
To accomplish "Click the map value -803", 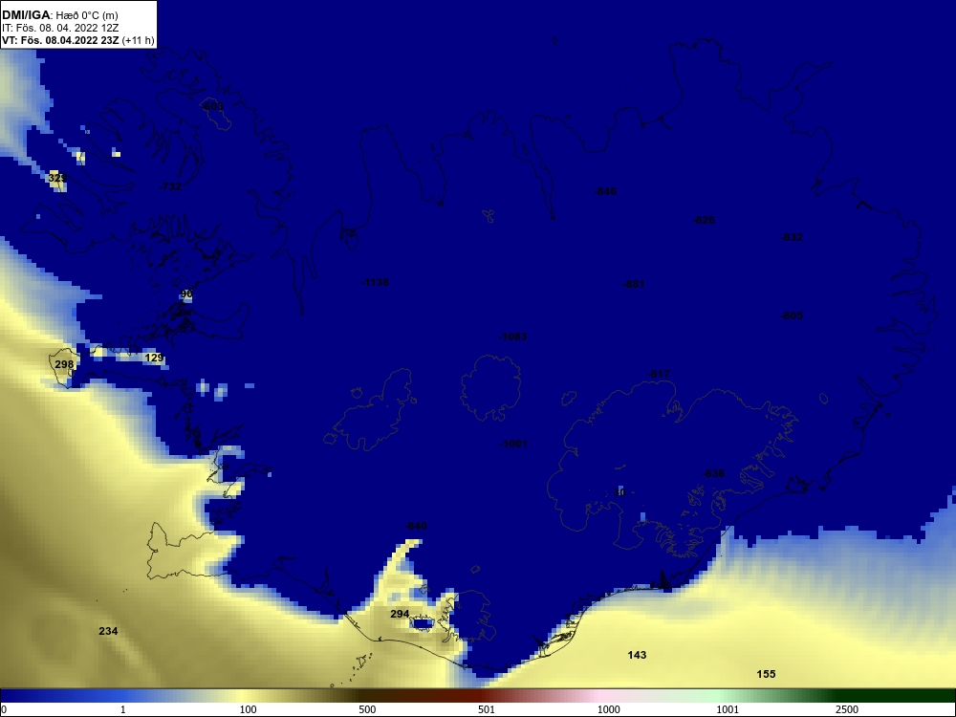I will (212, 107).
